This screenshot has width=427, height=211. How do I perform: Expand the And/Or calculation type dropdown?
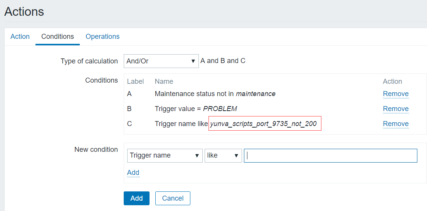(161, 61)
